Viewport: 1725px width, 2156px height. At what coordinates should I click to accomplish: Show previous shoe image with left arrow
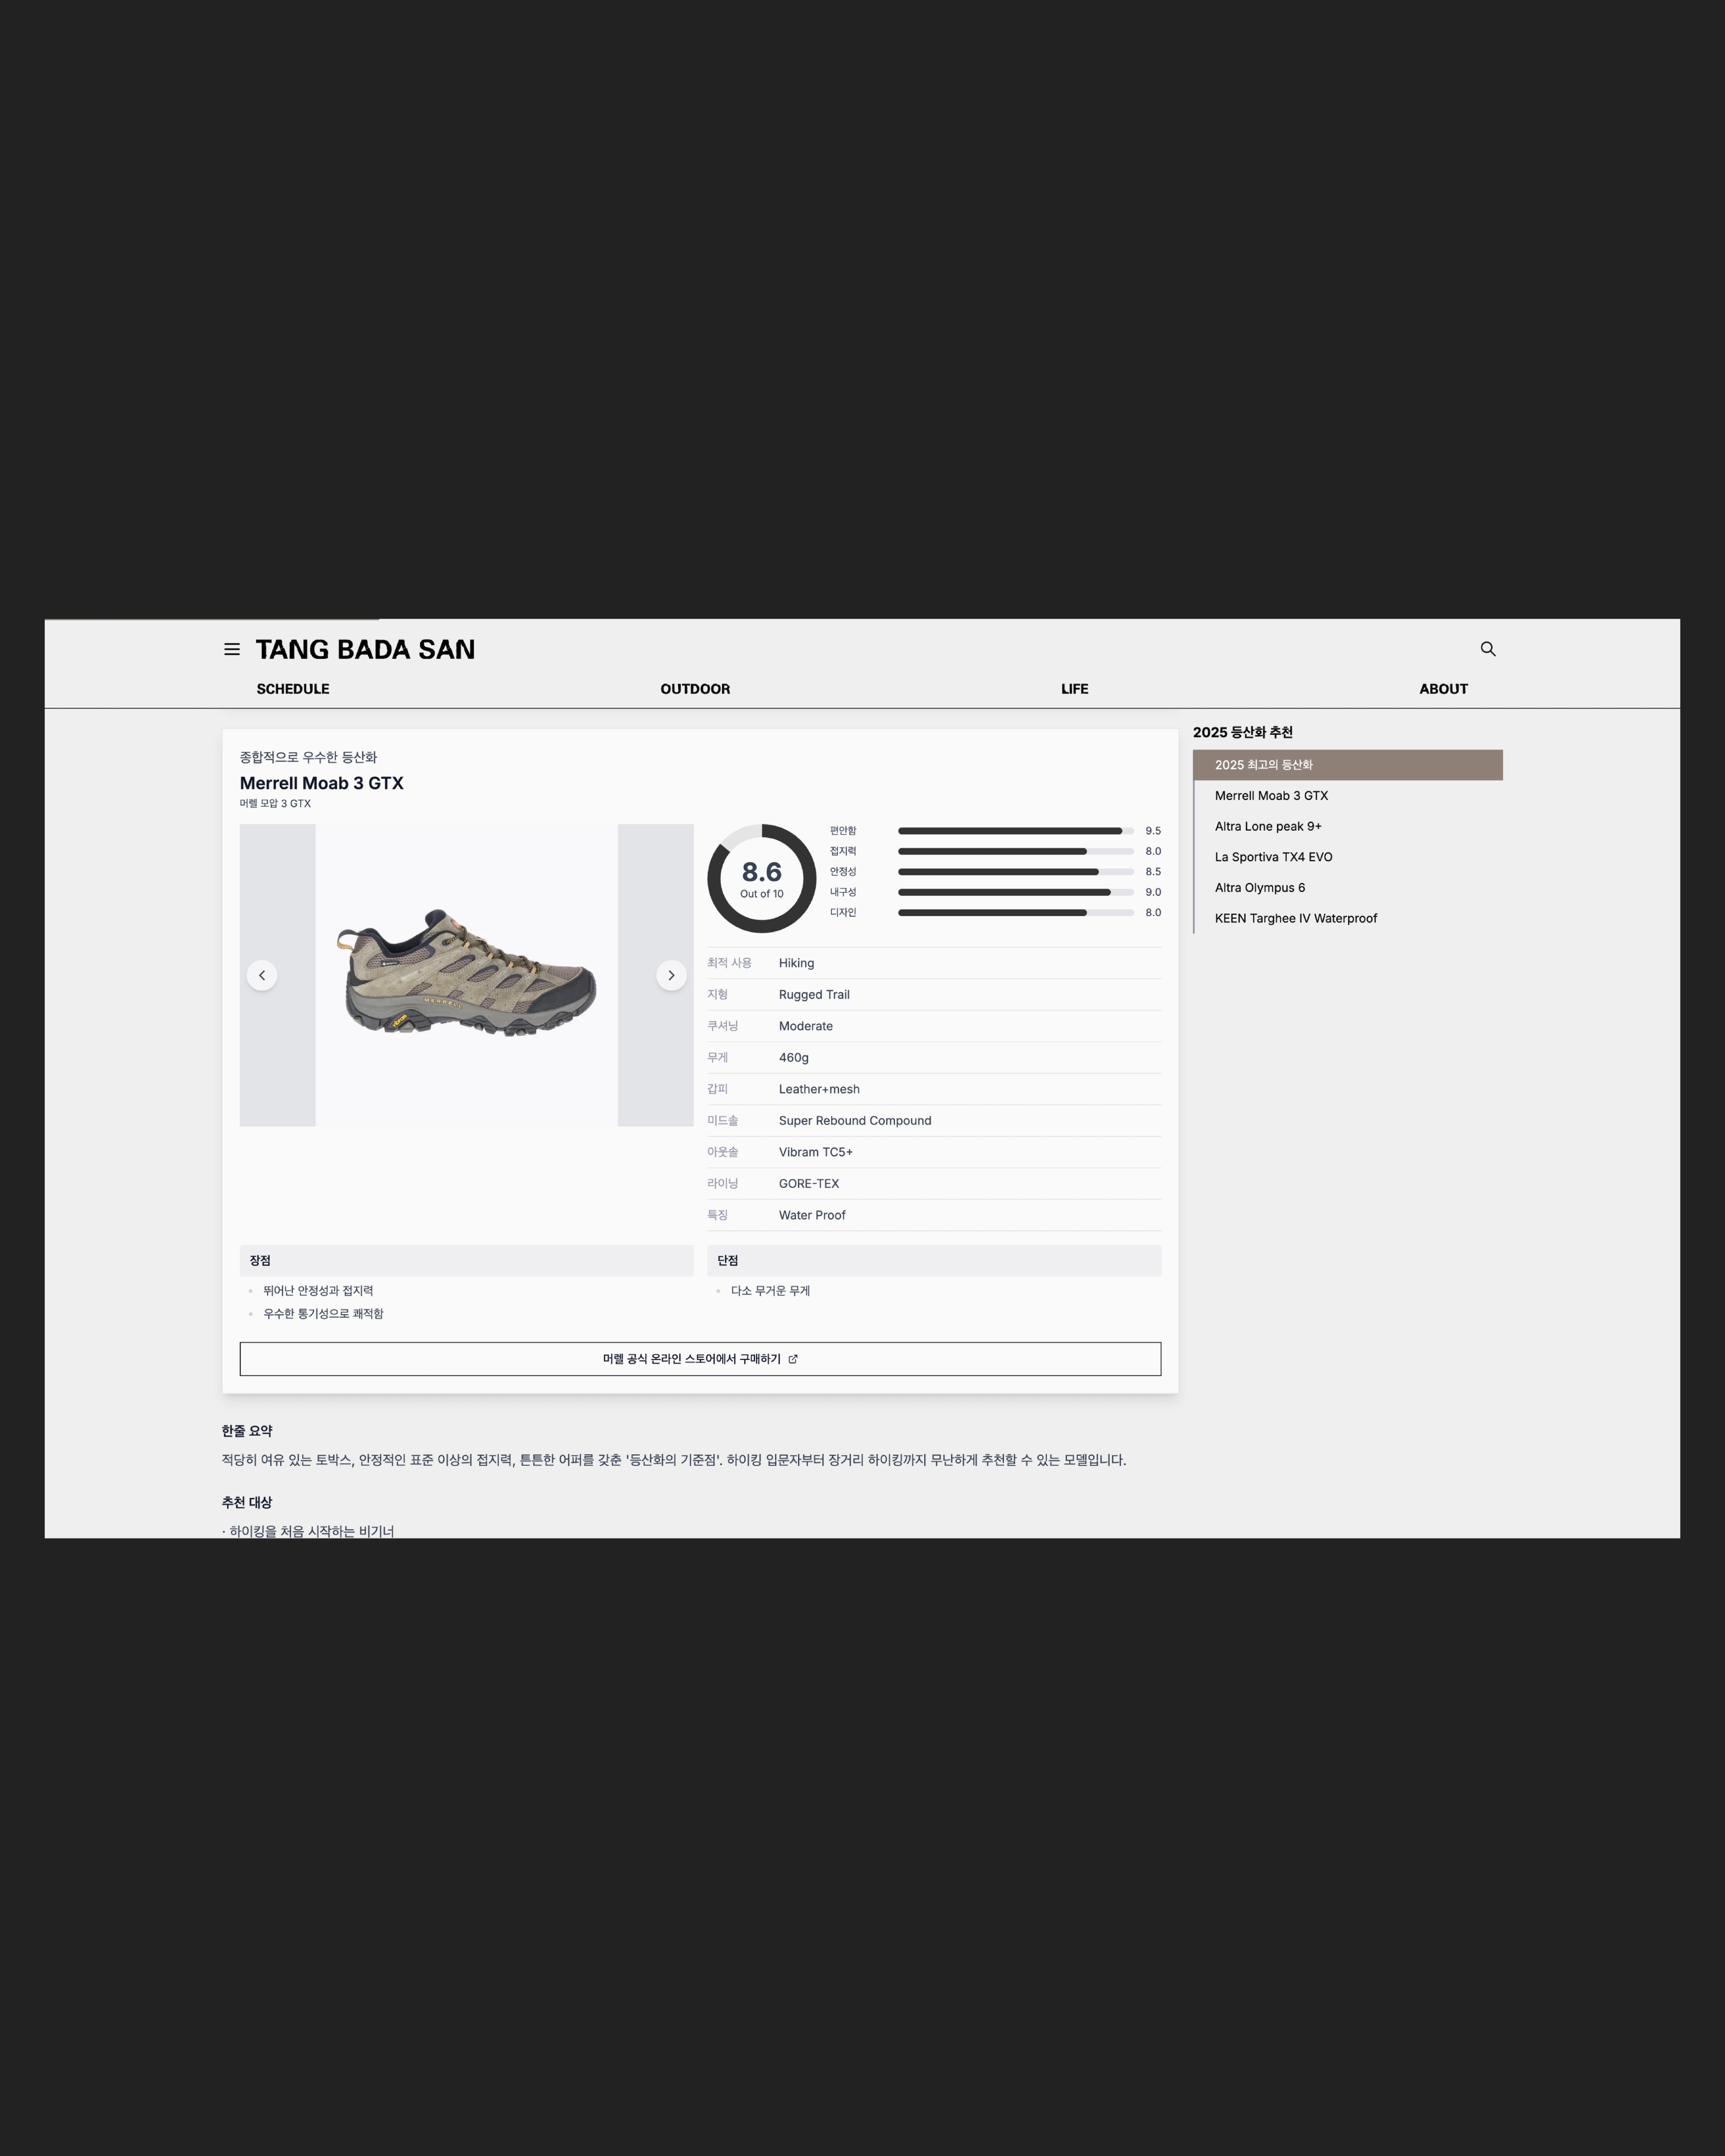(x=262, y=975)
